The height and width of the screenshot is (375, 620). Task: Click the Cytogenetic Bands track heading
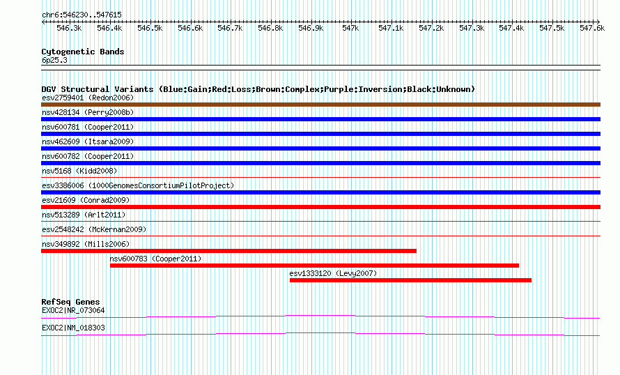coord(83,52)
